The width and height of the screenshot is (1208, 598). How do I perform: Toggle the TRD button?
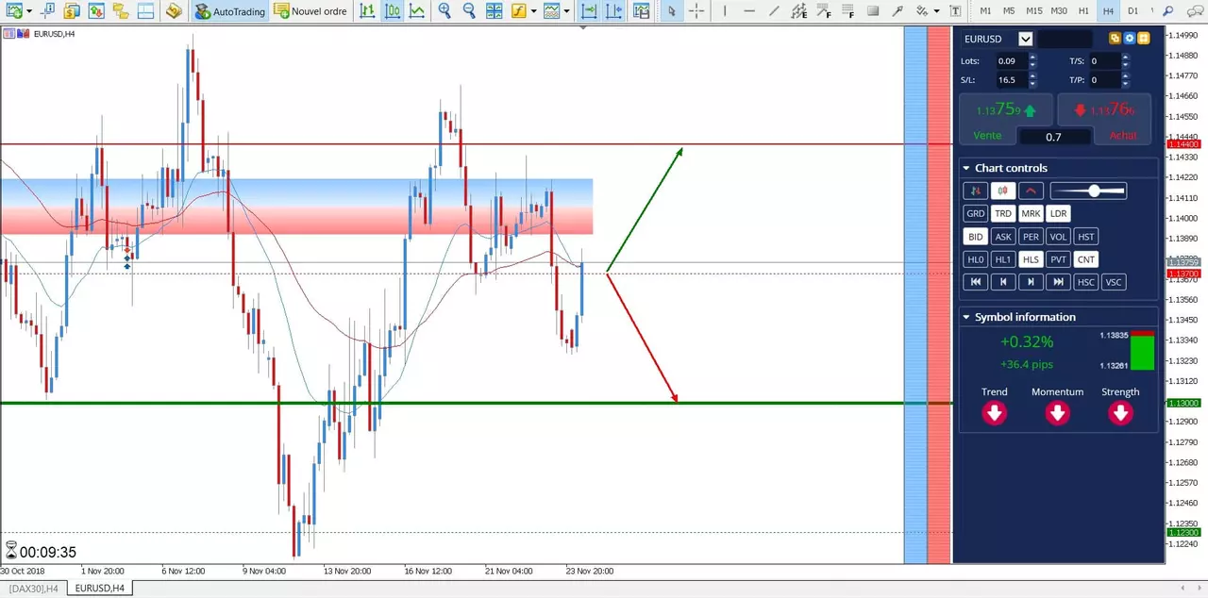click(x=1003, y=213)
